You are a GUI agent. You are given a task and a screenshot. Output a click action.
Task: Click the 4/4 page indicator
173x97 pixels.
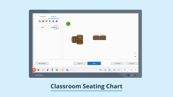click(x=130, y=70)
